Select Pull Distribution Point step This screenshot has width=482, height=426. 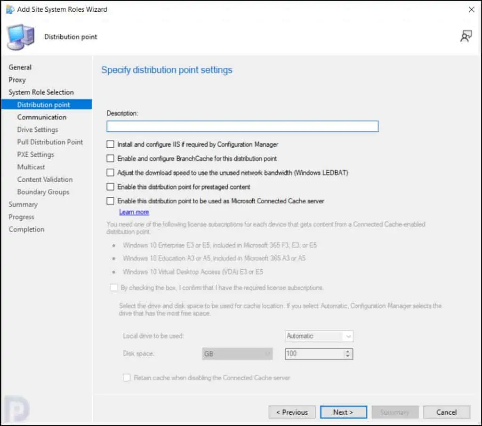(x=50, y=142)
